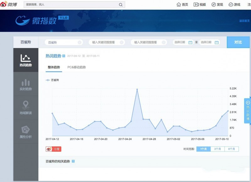Click the 5.22K axis value
This screenshot has height=182, width=251.
pos(233,88)
